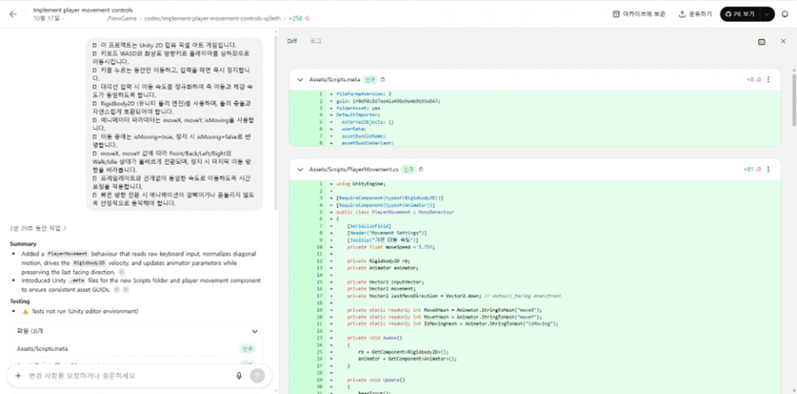Open the more options menu for PlayerMovement.cs
The height and width of the screenshot is (394, 797).
point(768,168)
